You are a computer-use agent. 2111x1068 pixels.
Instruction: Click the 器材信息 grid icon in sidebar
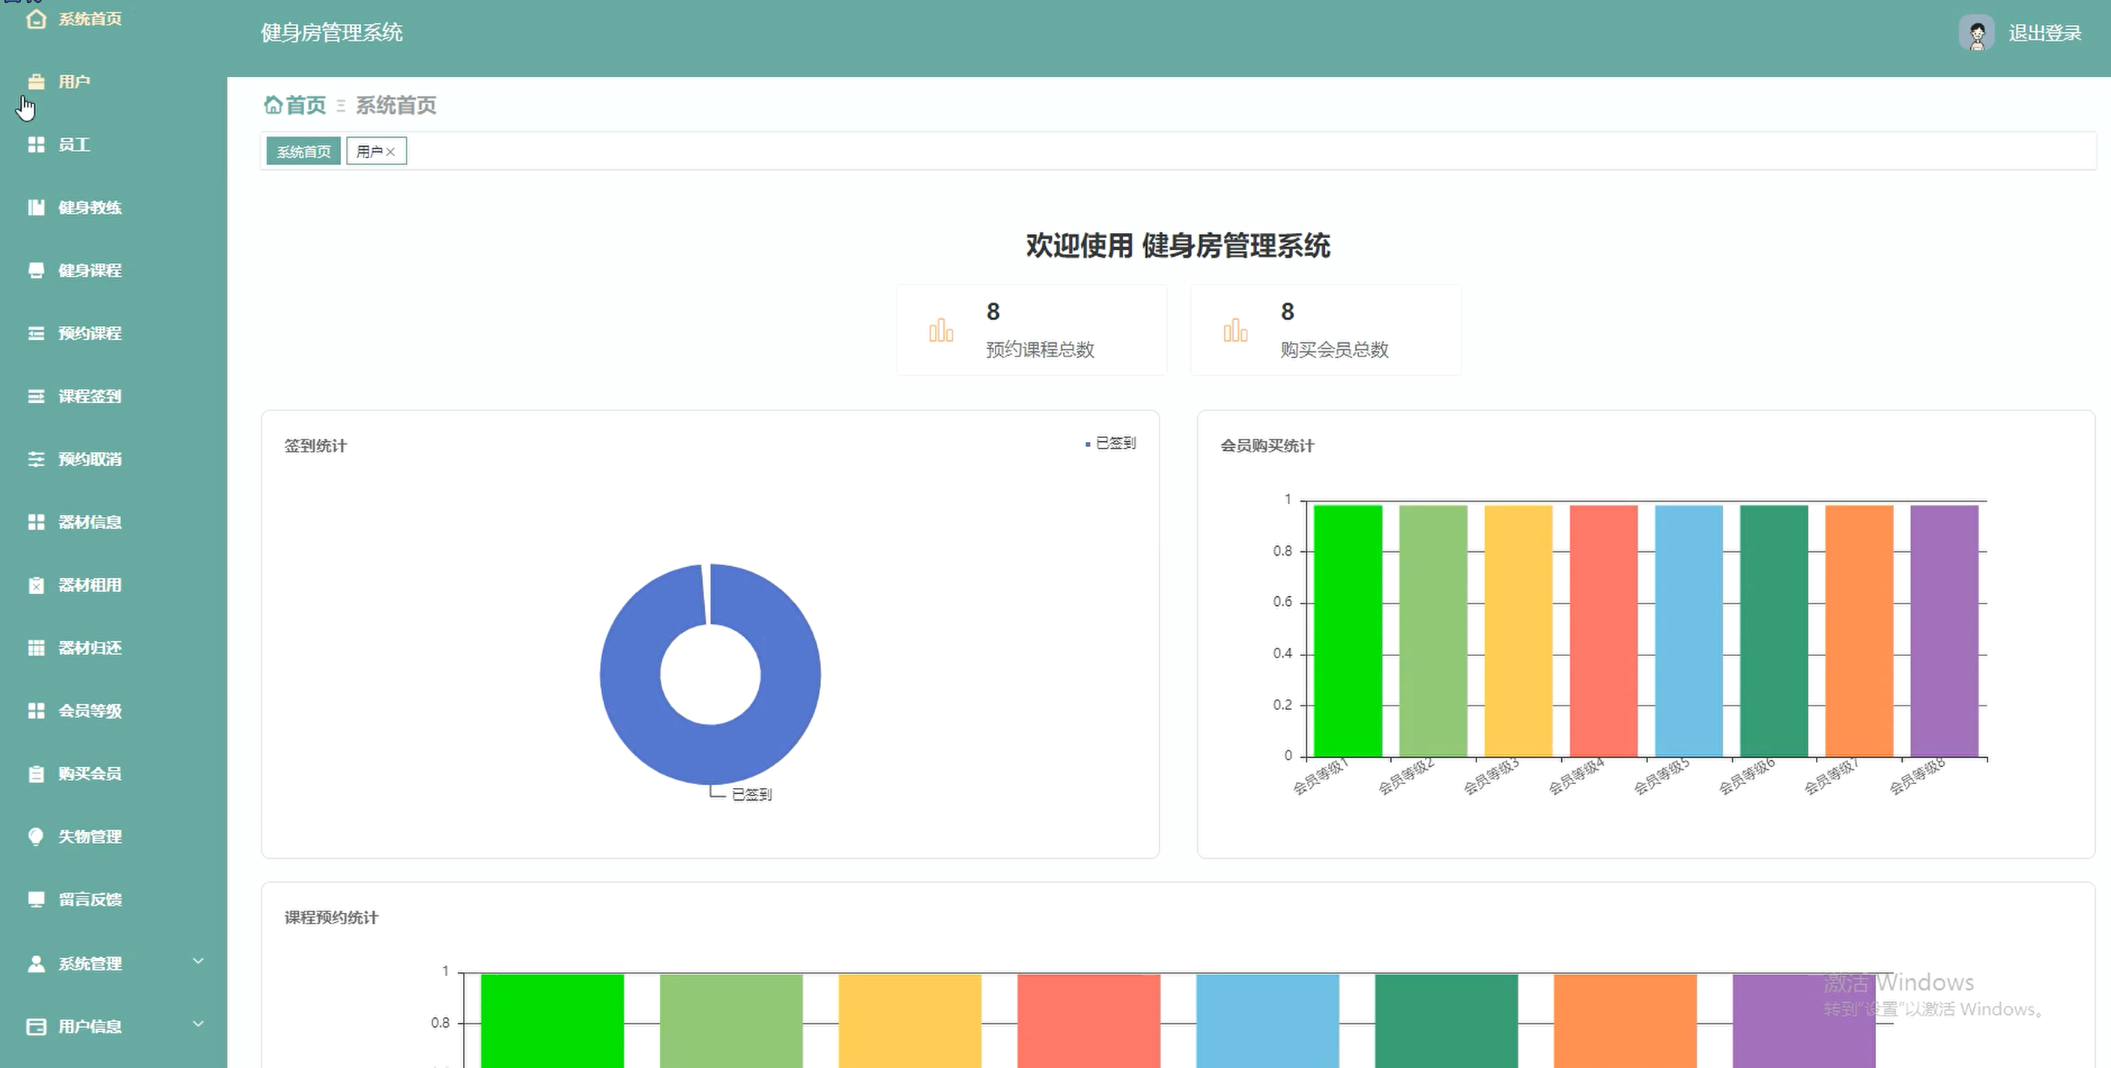pyautogui.click(x=36, y=522)
